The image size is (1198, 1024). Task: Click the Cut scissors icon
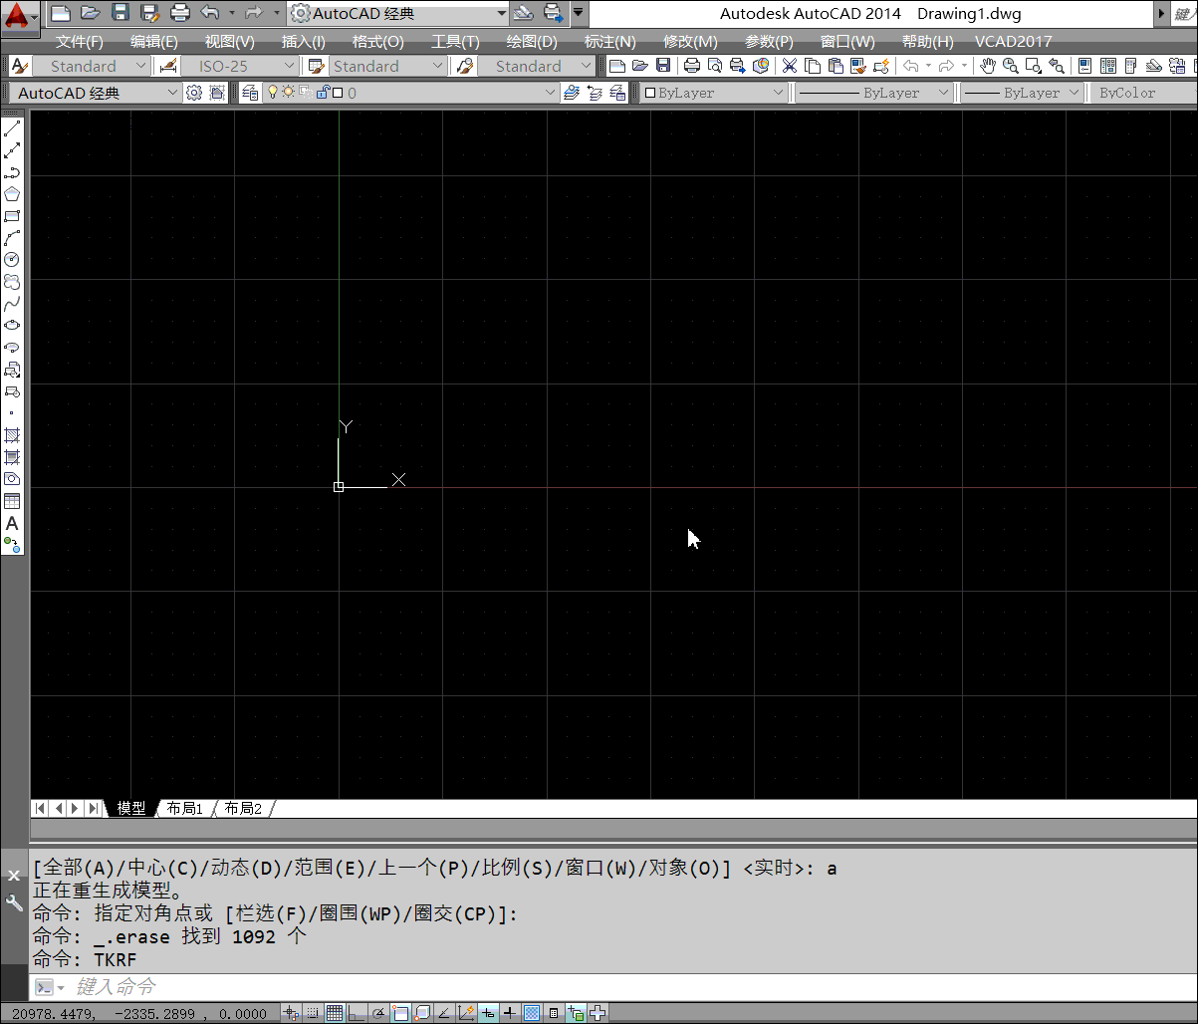(x=789, y=66)
